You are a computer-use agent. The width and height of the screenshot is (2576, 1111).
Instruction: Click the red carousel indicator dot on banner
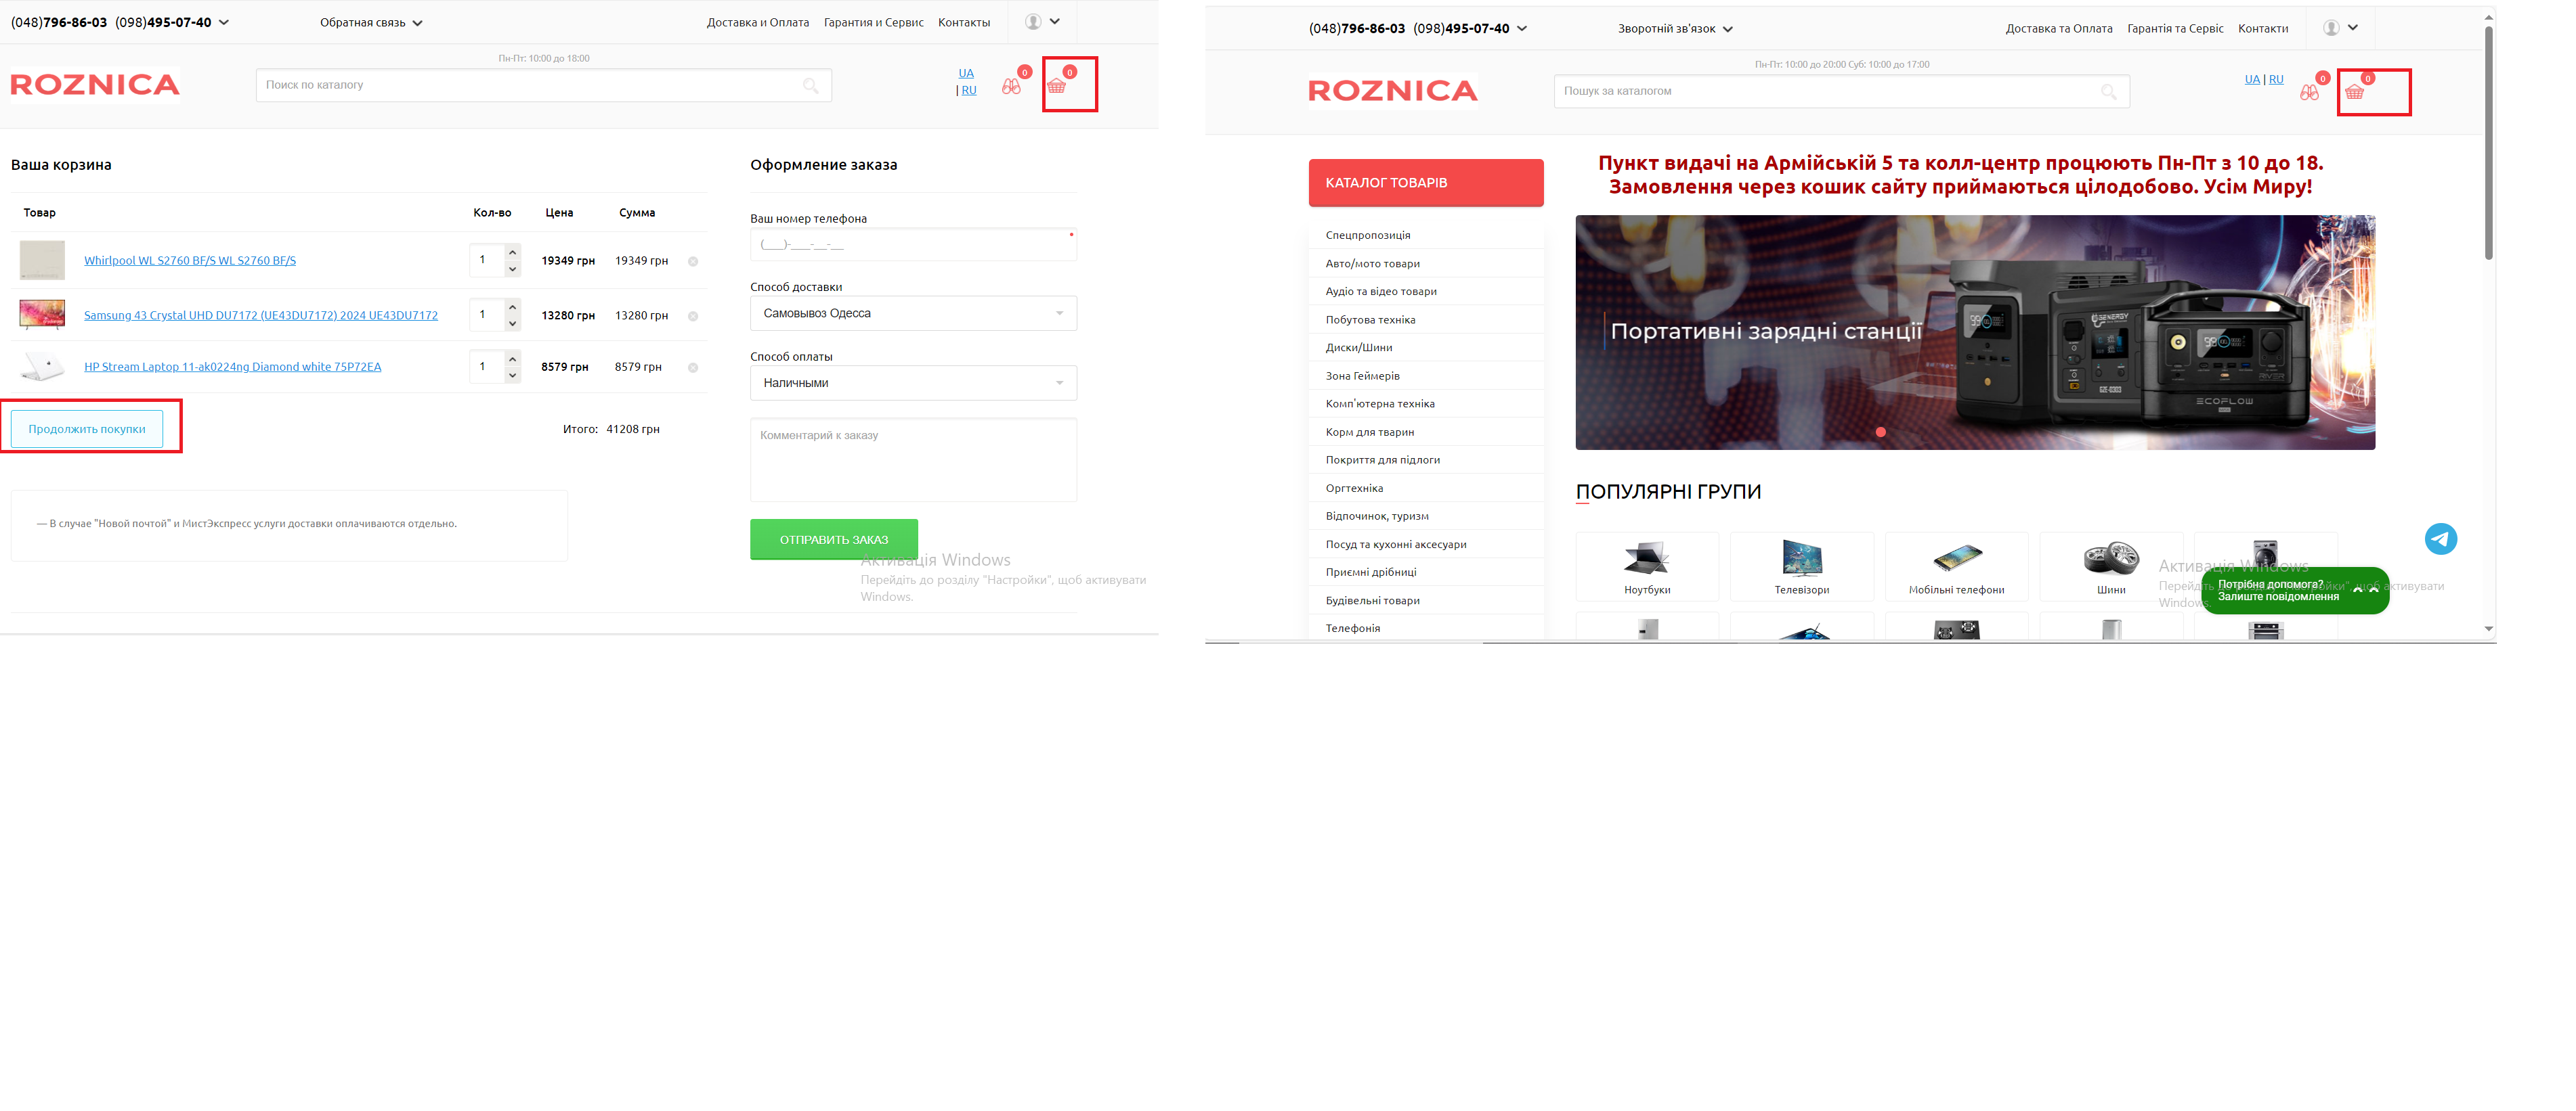(1881, 432)
